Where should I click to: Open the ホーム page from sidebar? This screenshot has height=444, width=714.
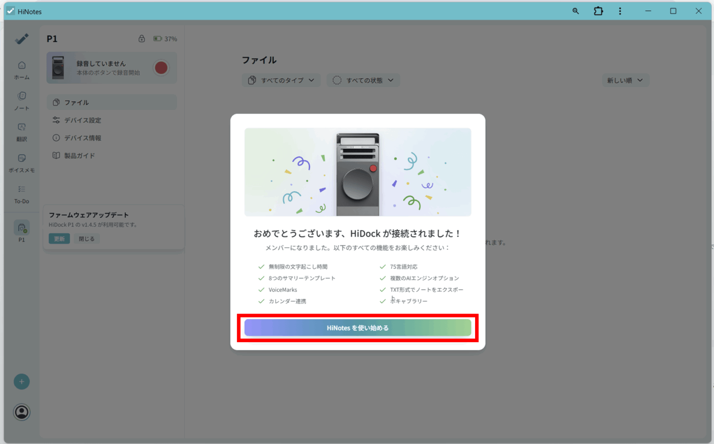(21, 70)
